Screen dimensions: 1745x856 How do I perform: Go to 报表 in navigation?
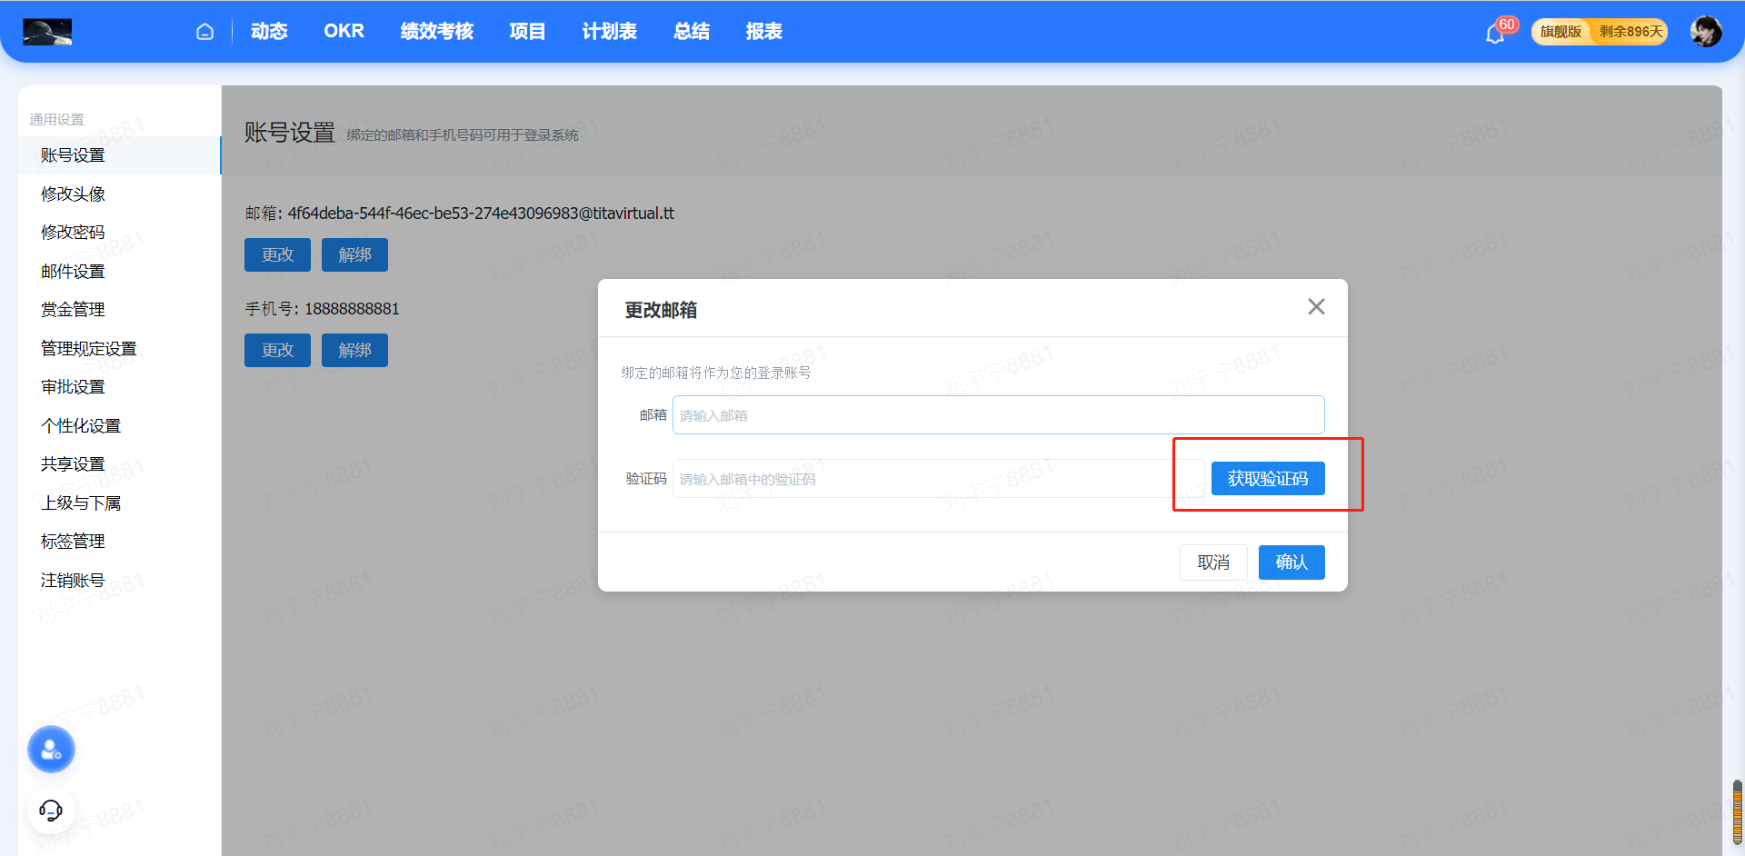point(763,32)
